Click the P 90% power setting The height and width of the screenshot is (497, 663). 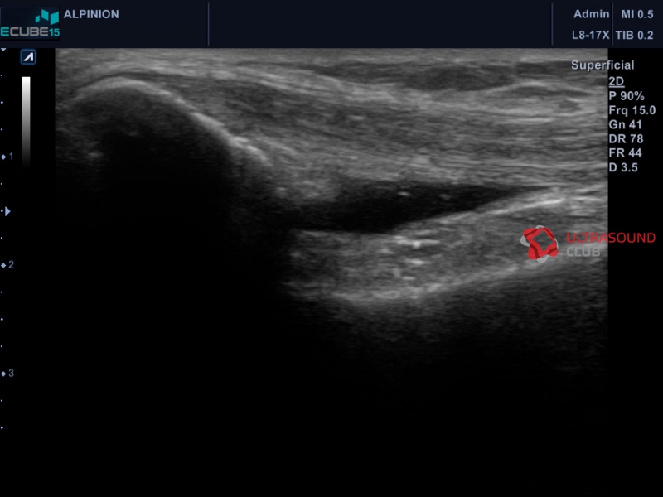click(x=627, y=96)
